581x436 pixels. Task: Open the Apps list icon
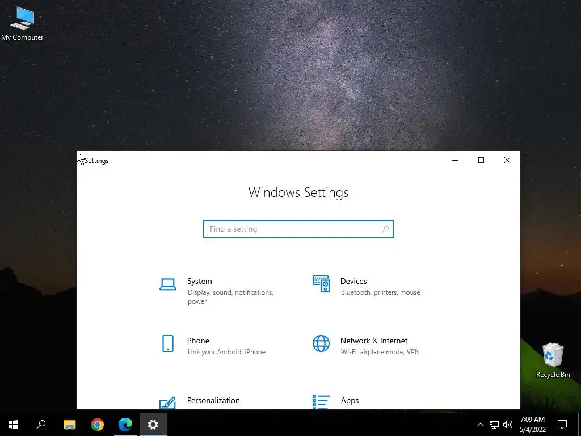321,401
